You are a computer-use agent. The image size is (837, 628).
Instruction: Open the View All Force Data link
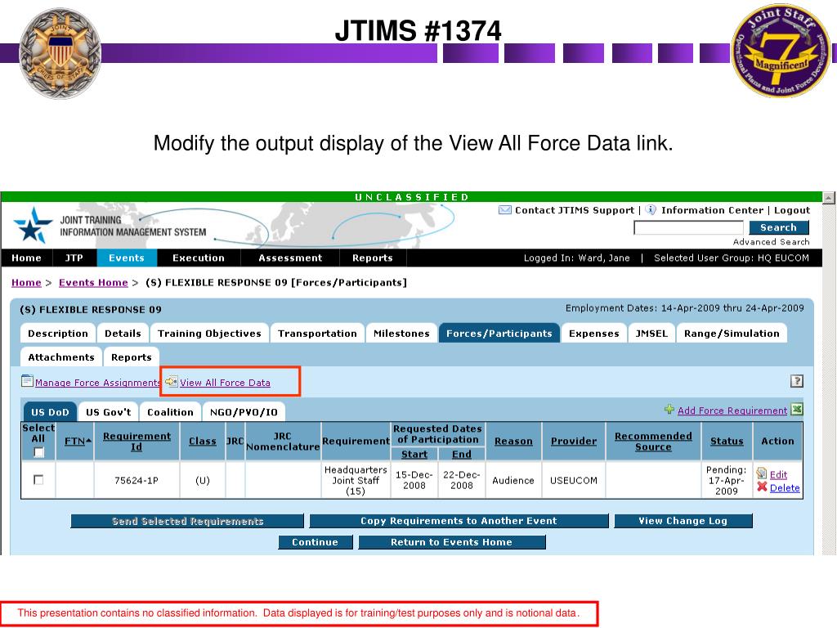pos(225,383)
